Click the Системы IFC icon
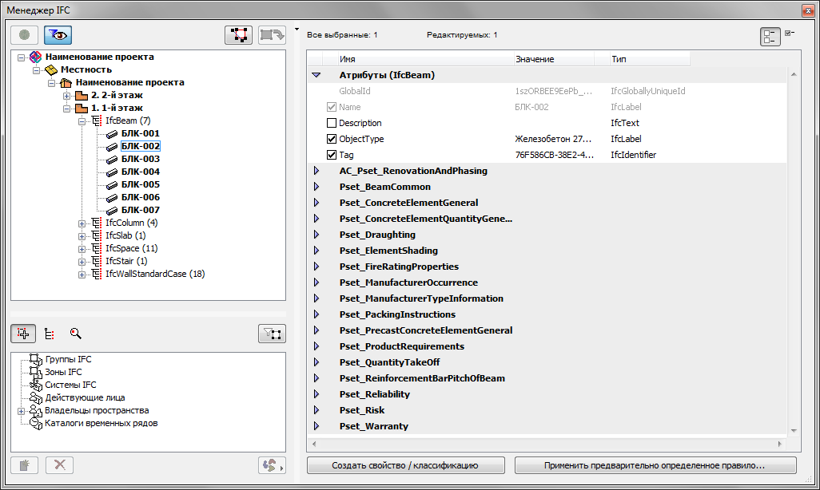The width and height of the screenshot is (820, 490). click(35, 385)
